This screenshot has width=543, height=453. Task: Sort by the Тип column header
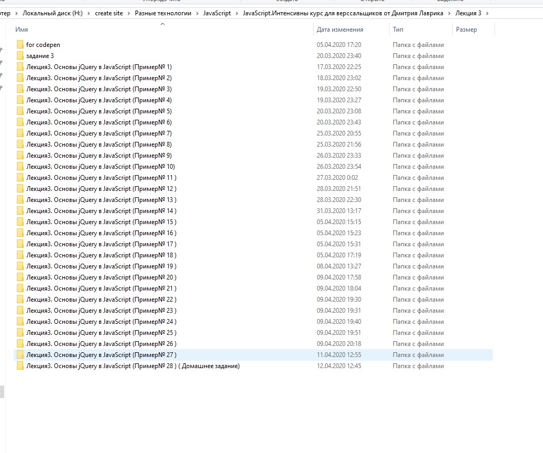398,30
